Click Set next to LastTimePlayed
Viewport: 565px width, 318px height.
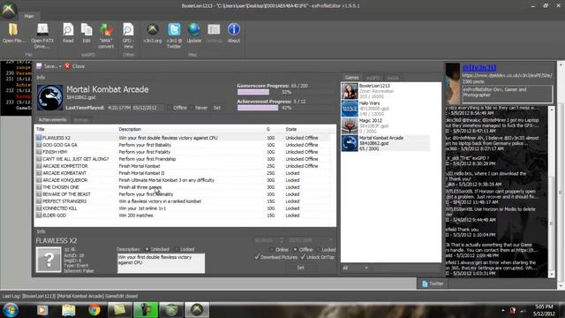216,108
